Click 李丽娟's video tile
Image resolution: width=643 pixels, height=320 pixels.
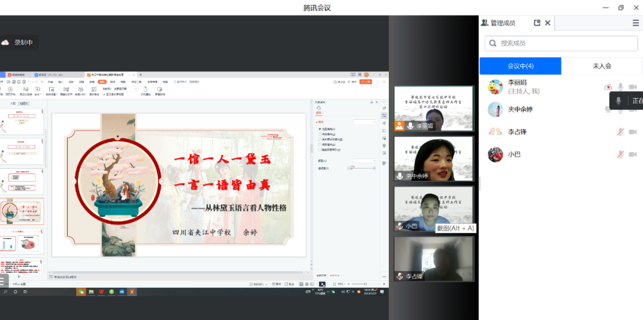[433, 108]
